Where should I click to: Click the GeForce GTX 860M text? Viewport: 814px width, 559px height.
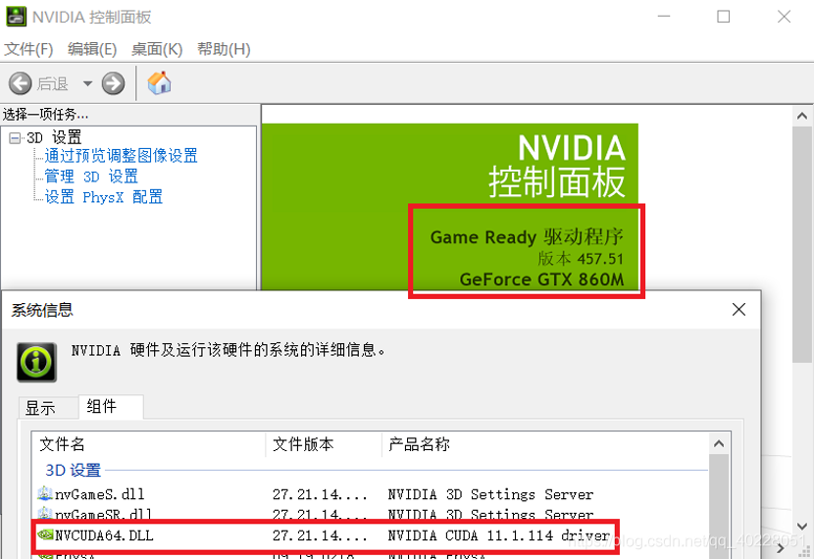tap(542, 279)
